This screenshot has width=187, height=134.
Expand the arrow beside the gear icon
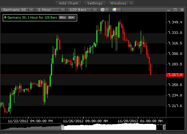pos(107,10)
